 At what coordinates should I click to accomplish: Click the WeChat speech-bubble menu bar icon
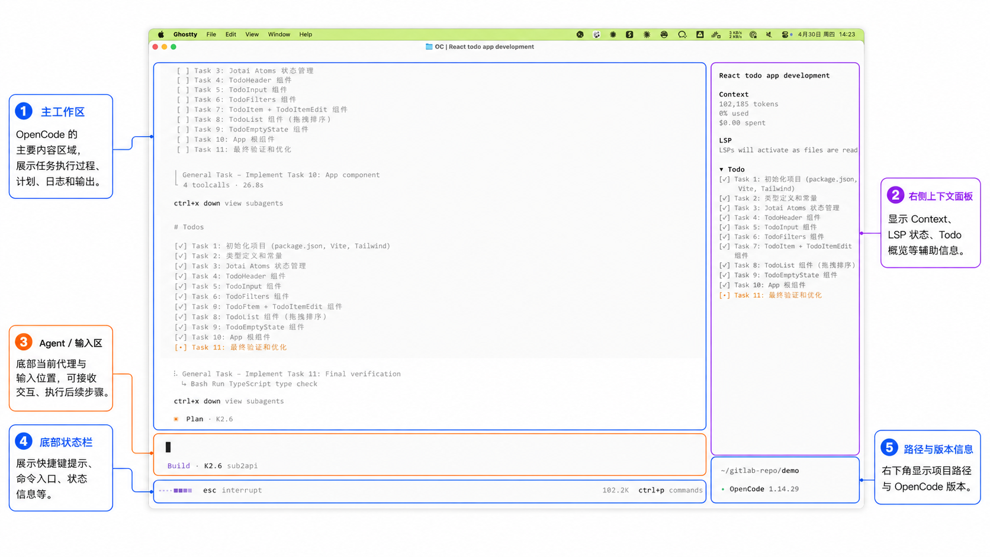pos(682,34)
